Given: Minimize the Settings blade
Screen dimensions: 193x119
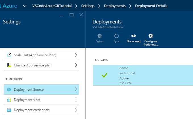Looking at the screenshot, I should (62, 16).
